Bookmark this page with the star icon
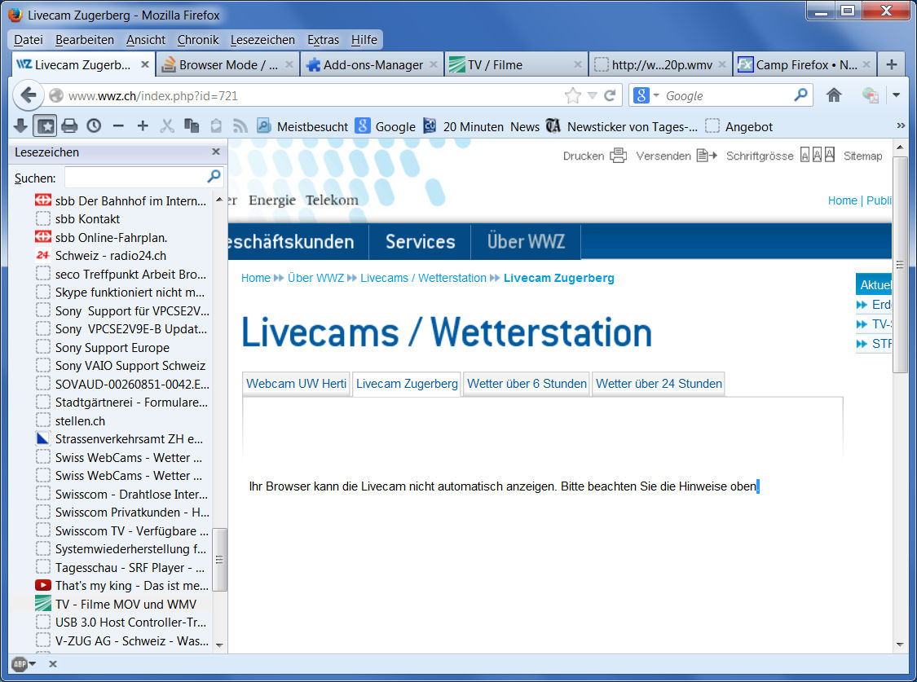 573,95
